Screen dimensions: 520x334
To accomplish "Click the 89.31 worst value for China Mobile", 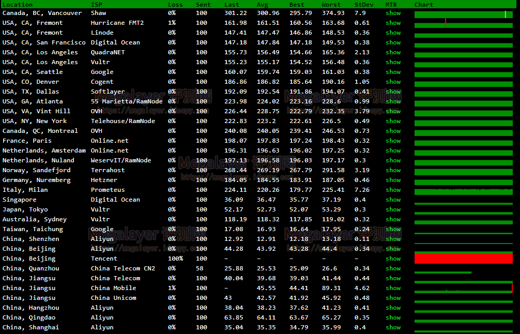I will coord(331,288).
